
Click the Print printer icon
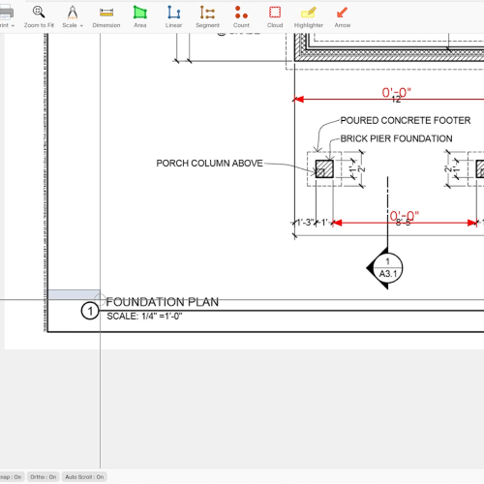coord(6,13)
